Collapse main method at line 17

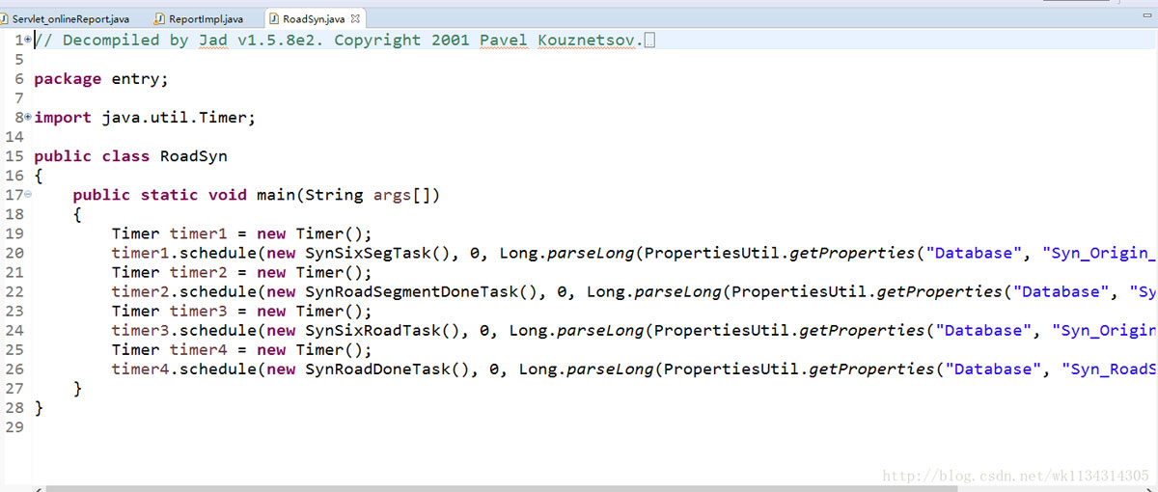pyautogui.click(x=27, y=194)
